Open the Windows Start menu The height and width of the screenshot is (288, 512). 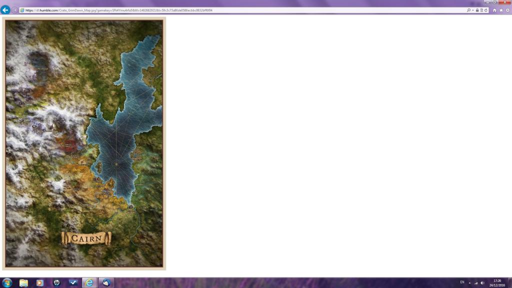point(7,283)
